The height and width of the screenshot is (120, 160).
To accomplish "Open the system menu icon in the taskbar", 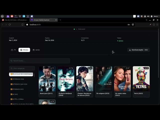I will coord(2,16).
